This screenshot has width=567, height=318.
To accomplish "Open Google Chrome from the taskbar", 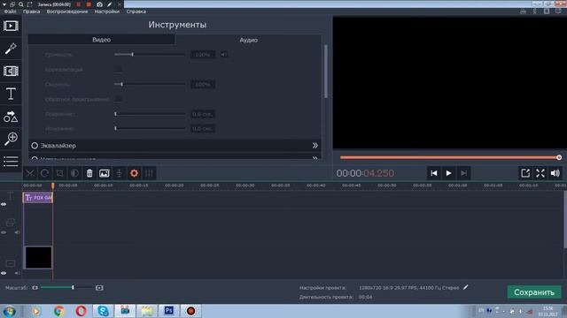I will coord(59,310).
